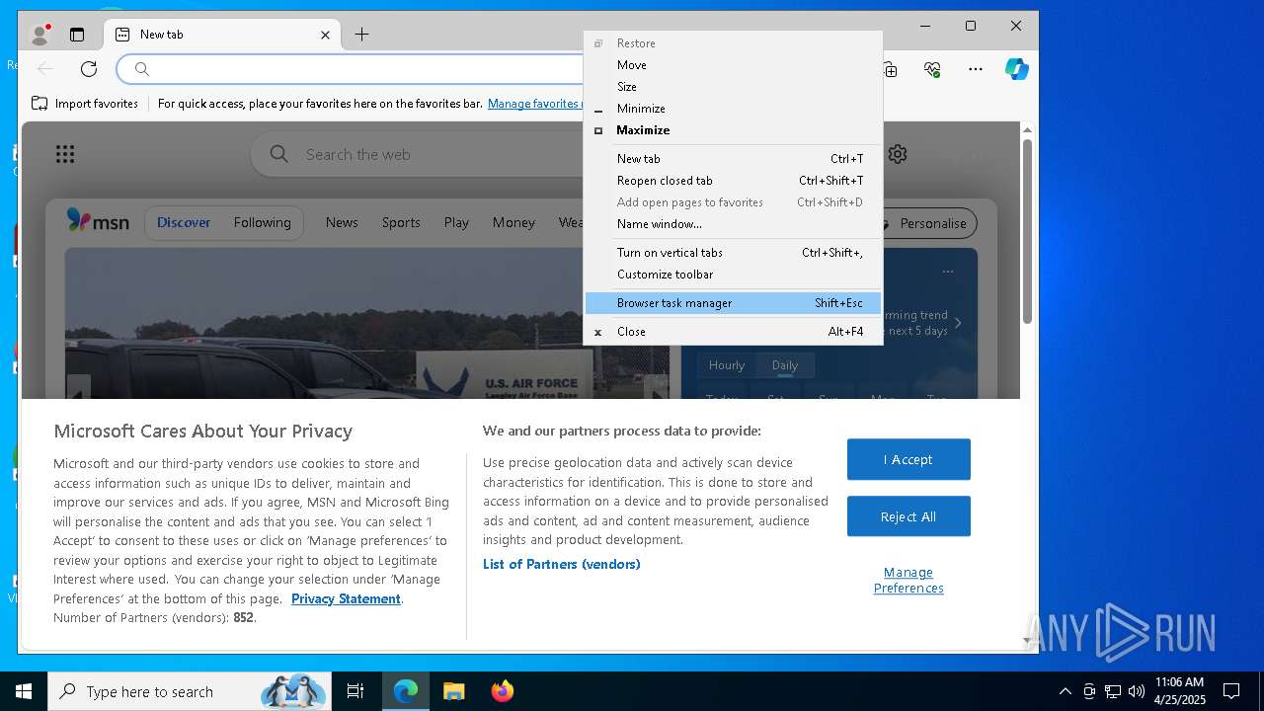The height and width of the screenshot is (711, 1264).
Task: Open Settings and more ellipsis menu
Action: pyautogui.click(x=976, y=69)
